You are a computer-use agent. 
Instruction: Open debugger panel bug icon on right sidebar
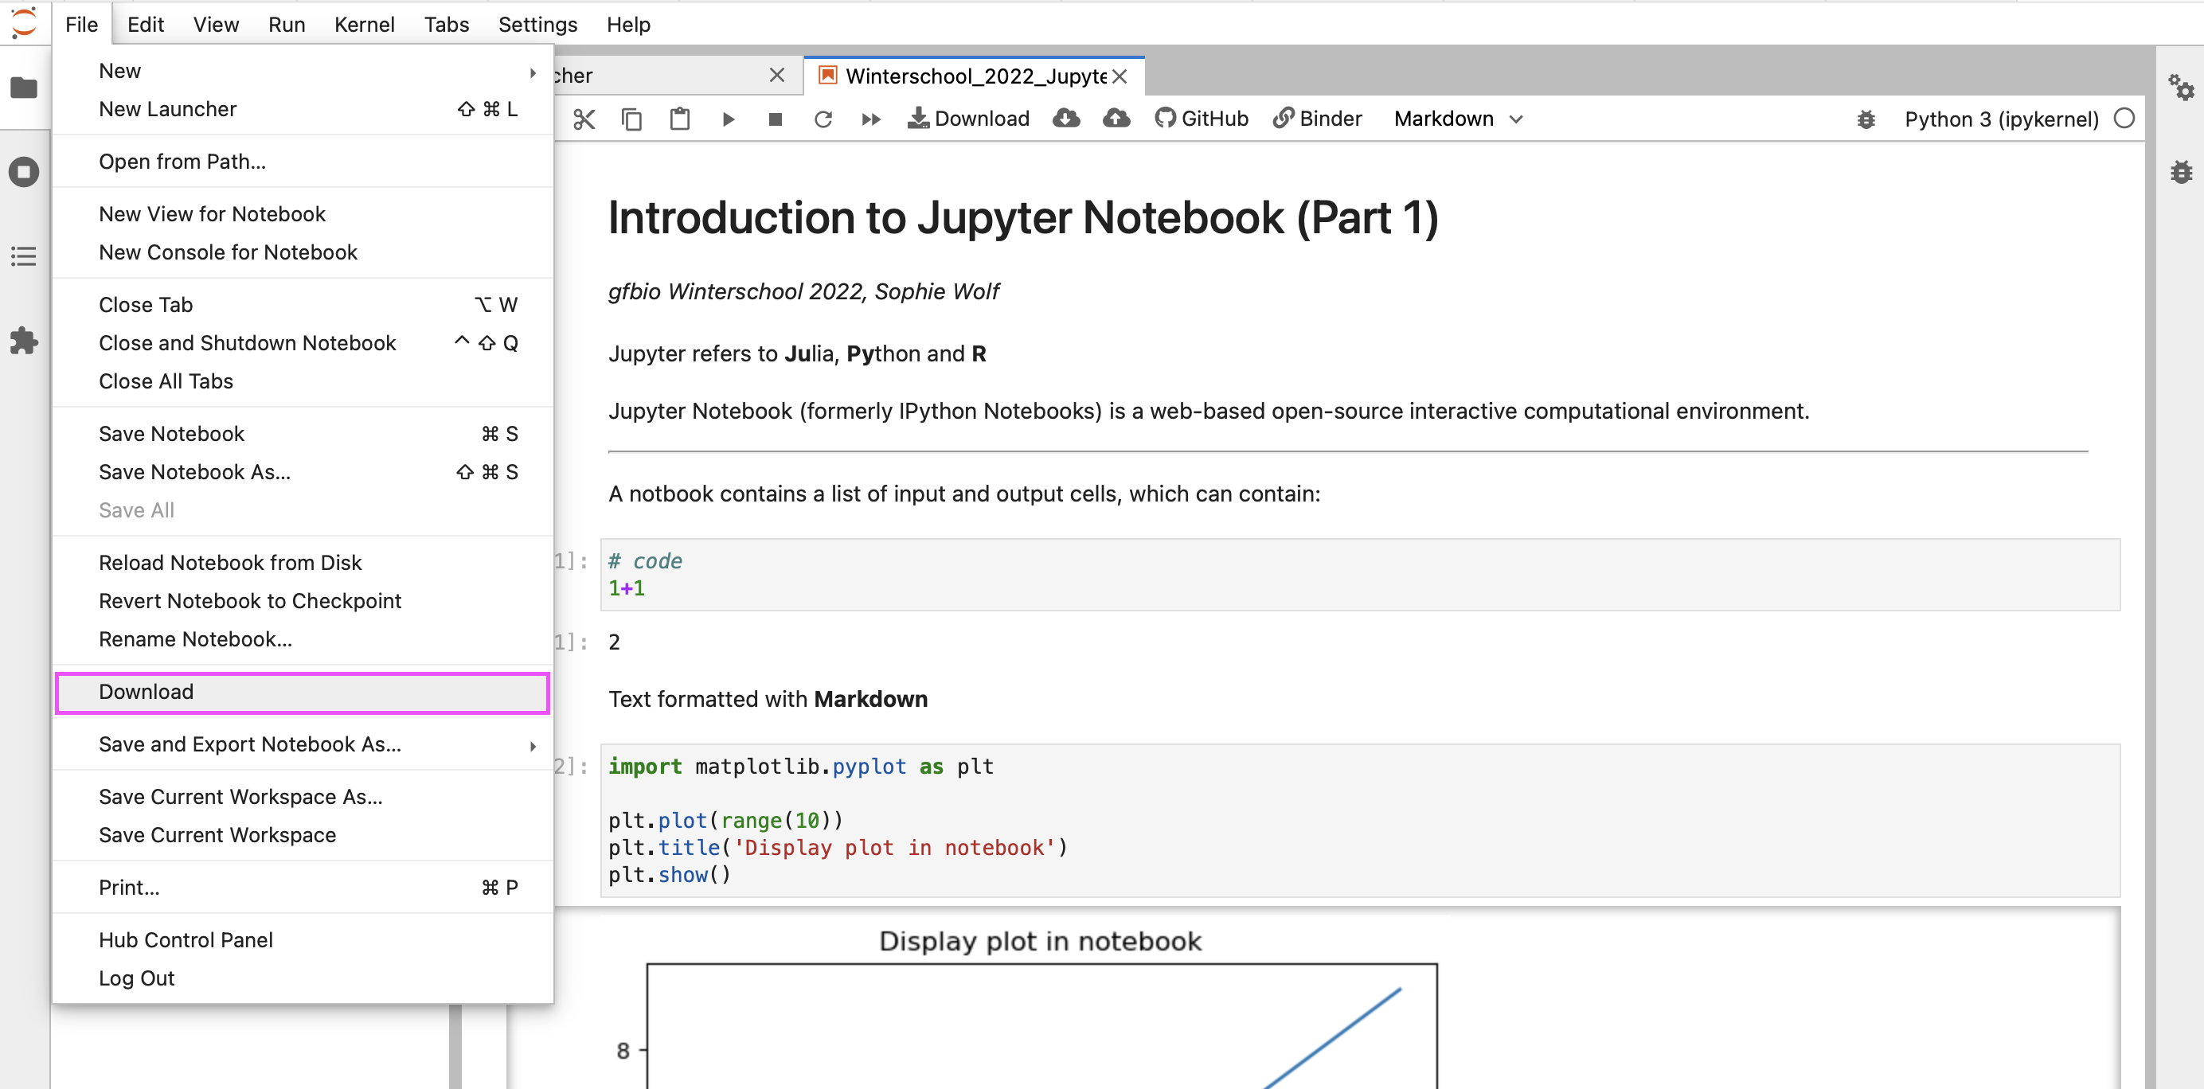pos(2181,172)
